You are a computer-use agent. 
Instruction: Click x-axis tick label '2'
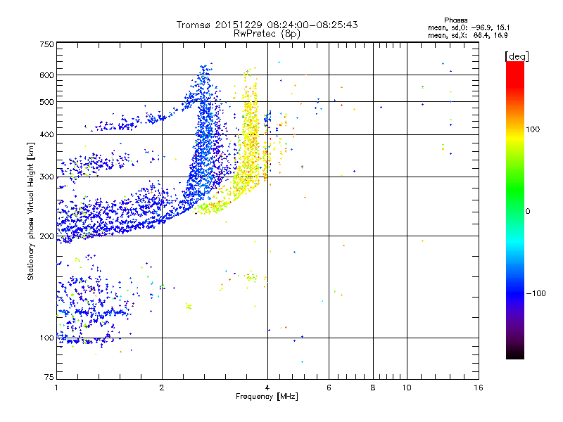pos(162,388)
